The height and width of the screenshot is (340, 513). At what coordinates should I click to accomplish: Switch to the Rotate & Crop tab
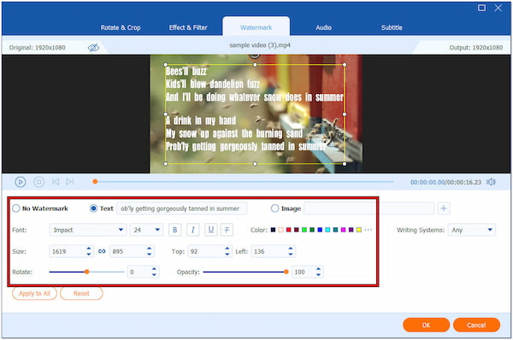coord(121,28)
